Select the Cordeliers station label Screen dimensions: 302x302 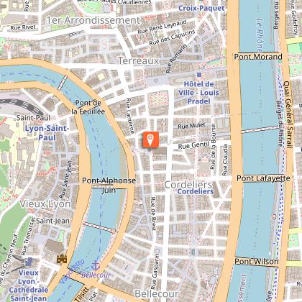click(196, 191)
